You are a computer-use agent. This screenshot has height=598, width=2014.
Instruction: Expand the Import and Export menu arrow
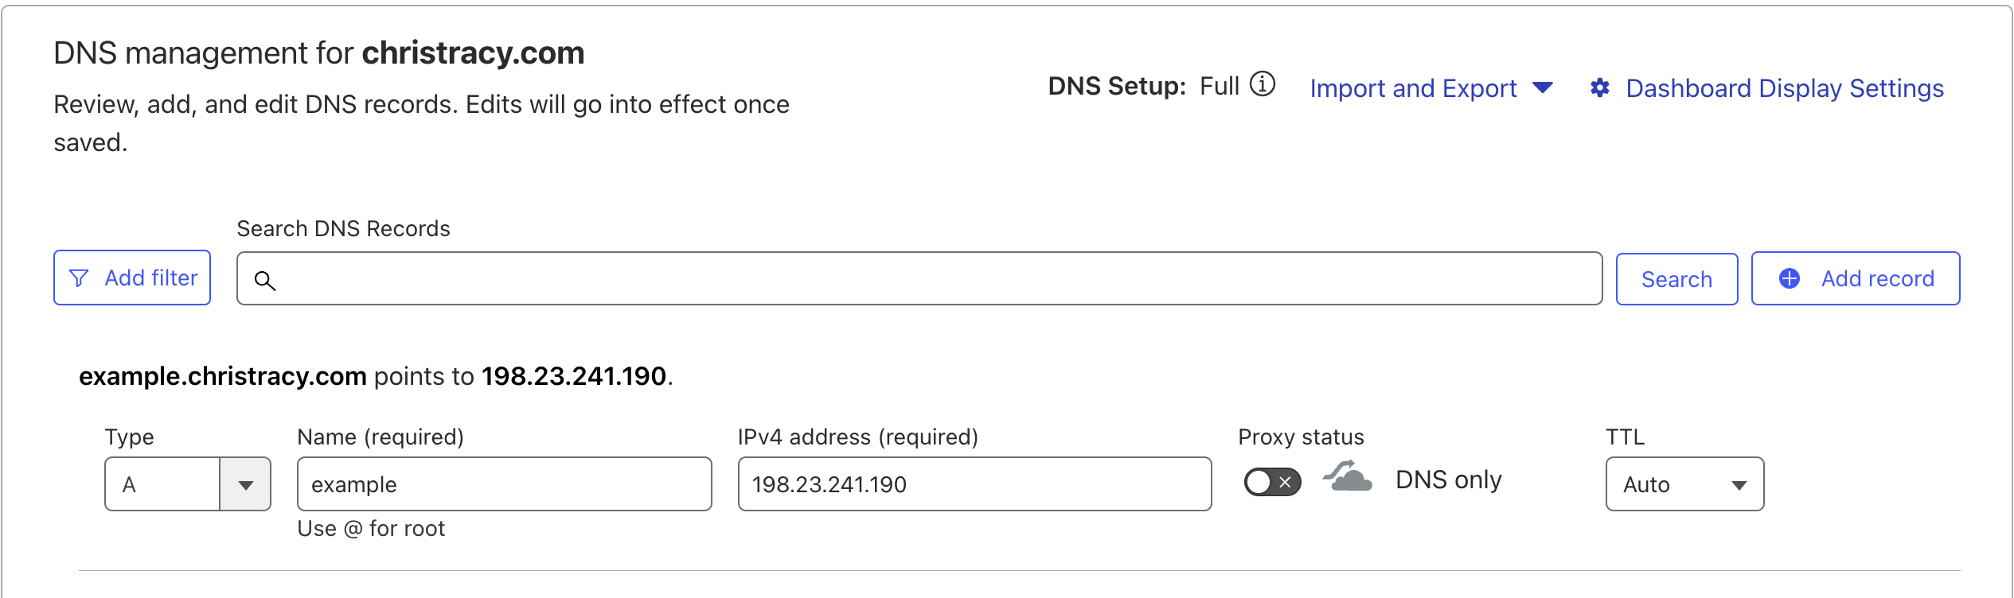1543,87
